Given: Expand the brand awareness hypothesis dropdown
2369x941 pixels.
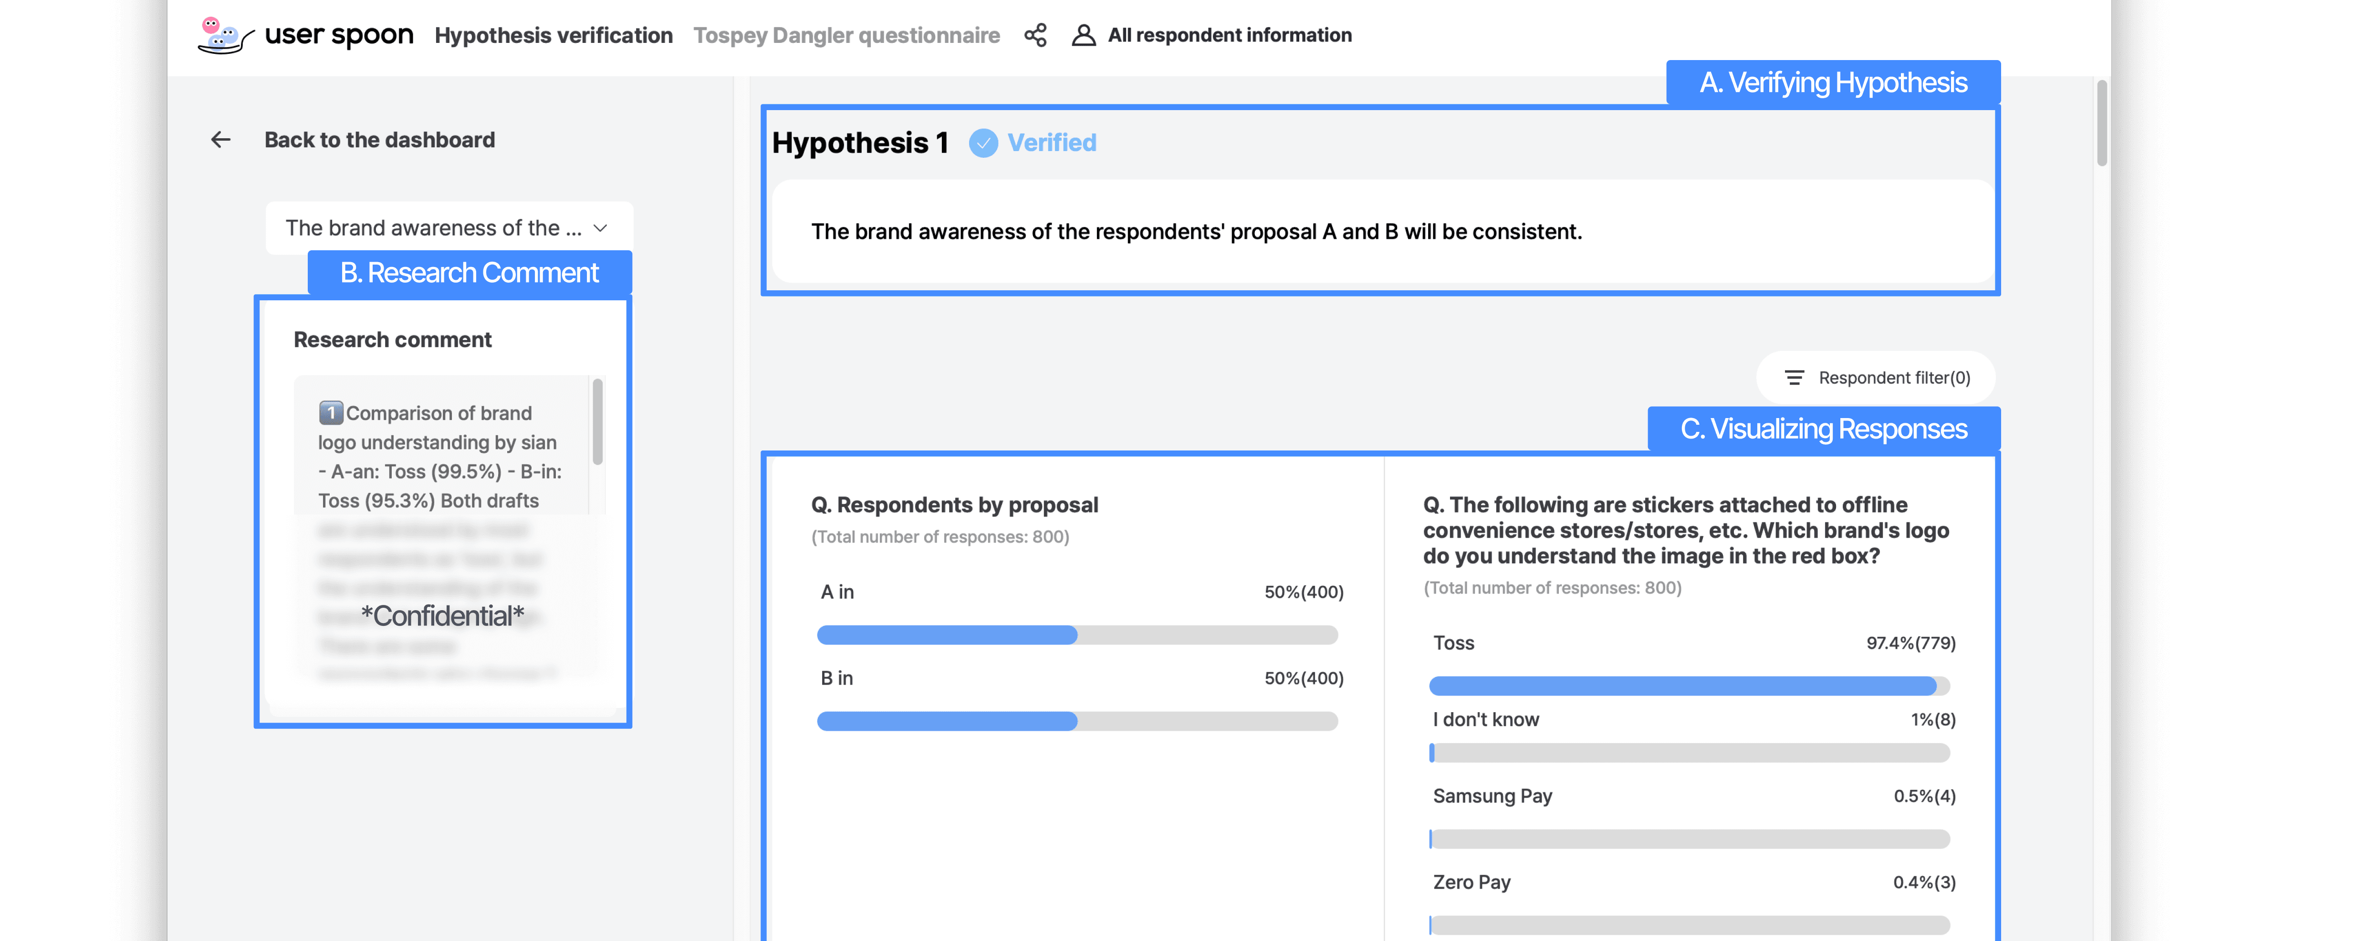Looking at the screenshot, I should click(x=449, y=228).
